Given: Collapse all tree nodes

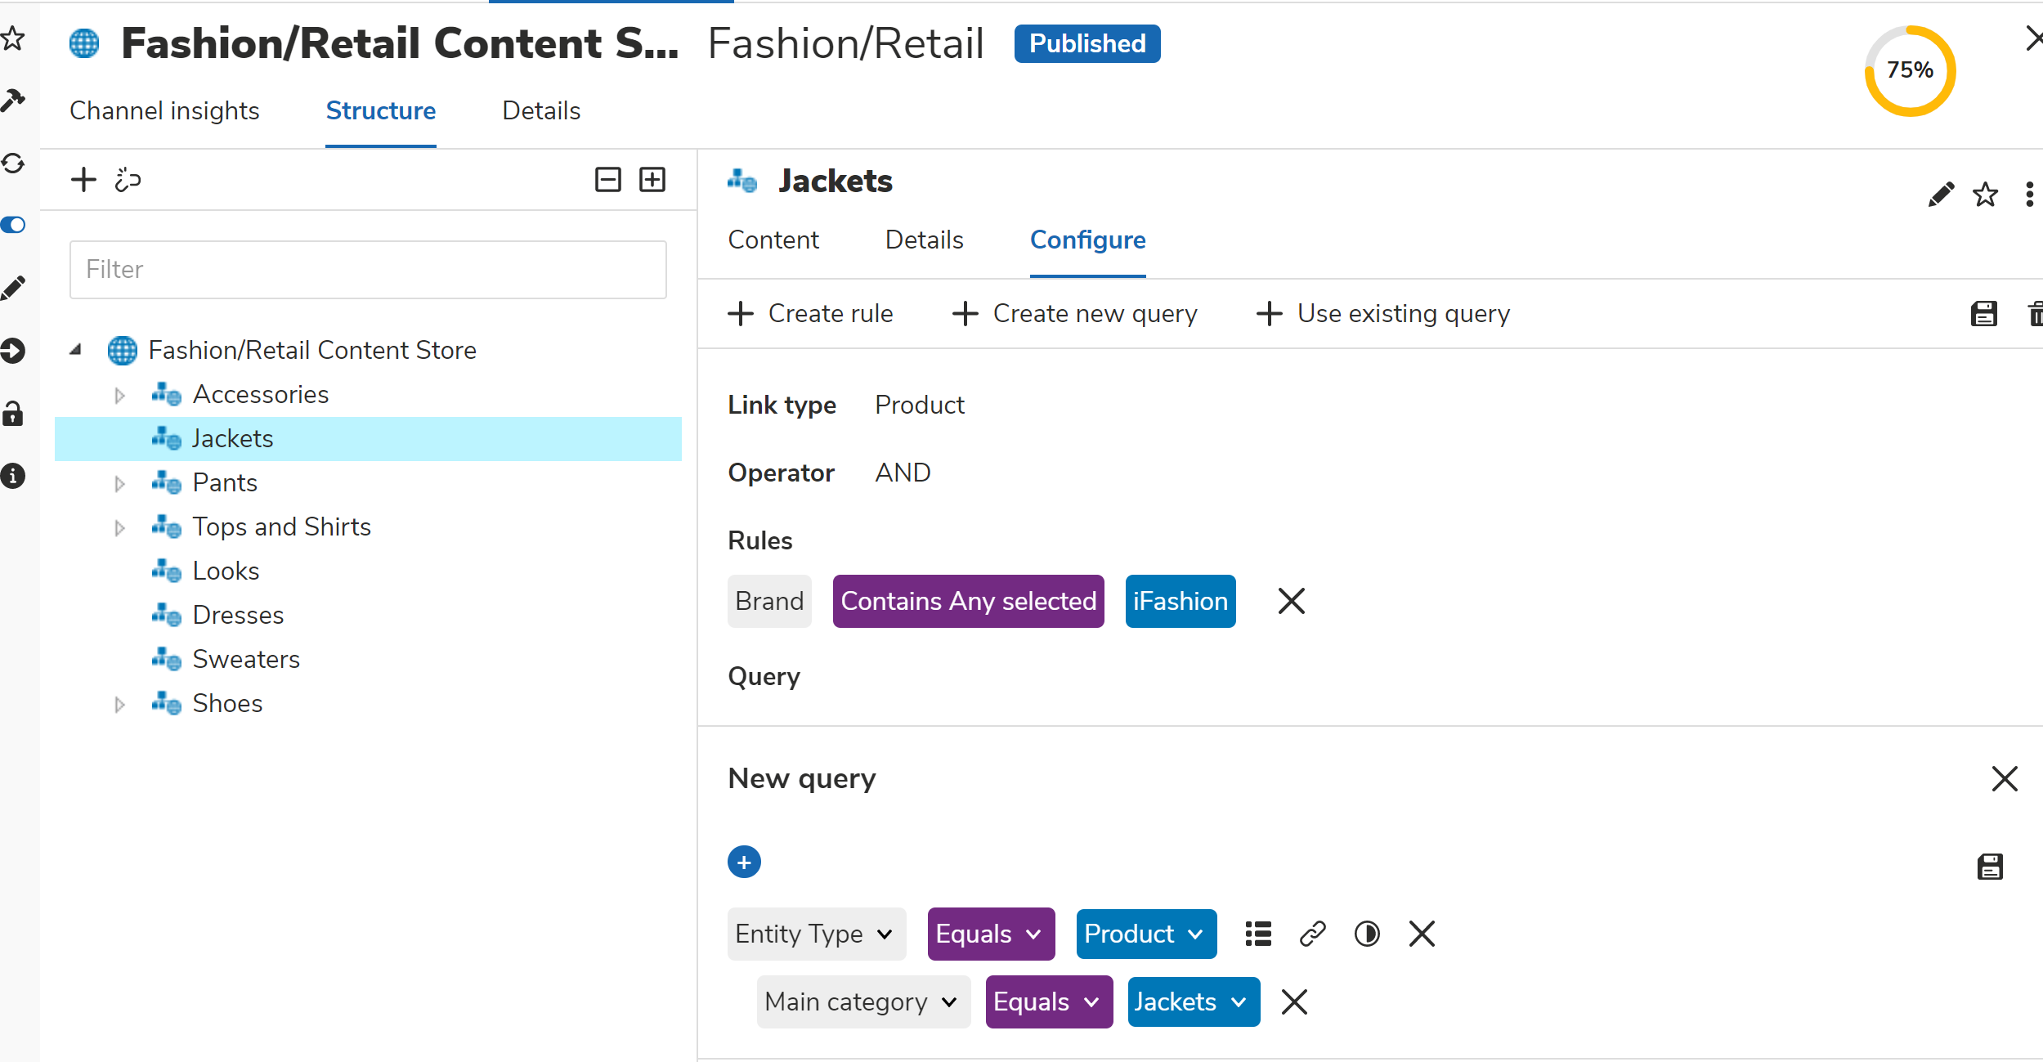Looking at the screenshot, I should tap(607, 179).
